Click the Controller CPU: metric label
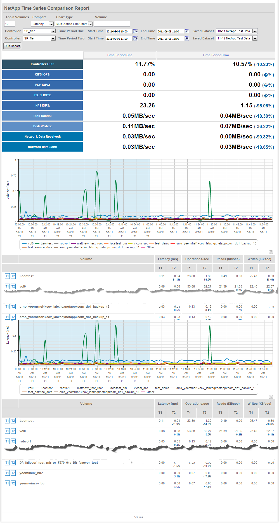Viewport: 279px width, 523px height. click(x=42, y=64)
